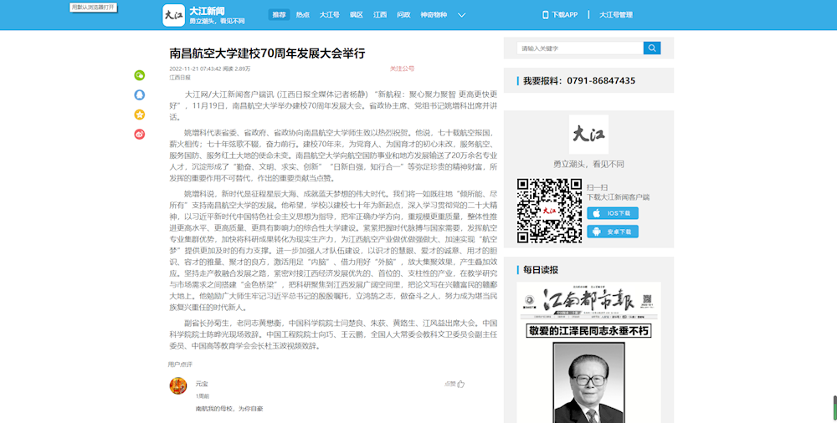The width and height of the screenshot is (837, 423).
Task: Open the 热点 navigation tab
Action: tap(303, 15)
